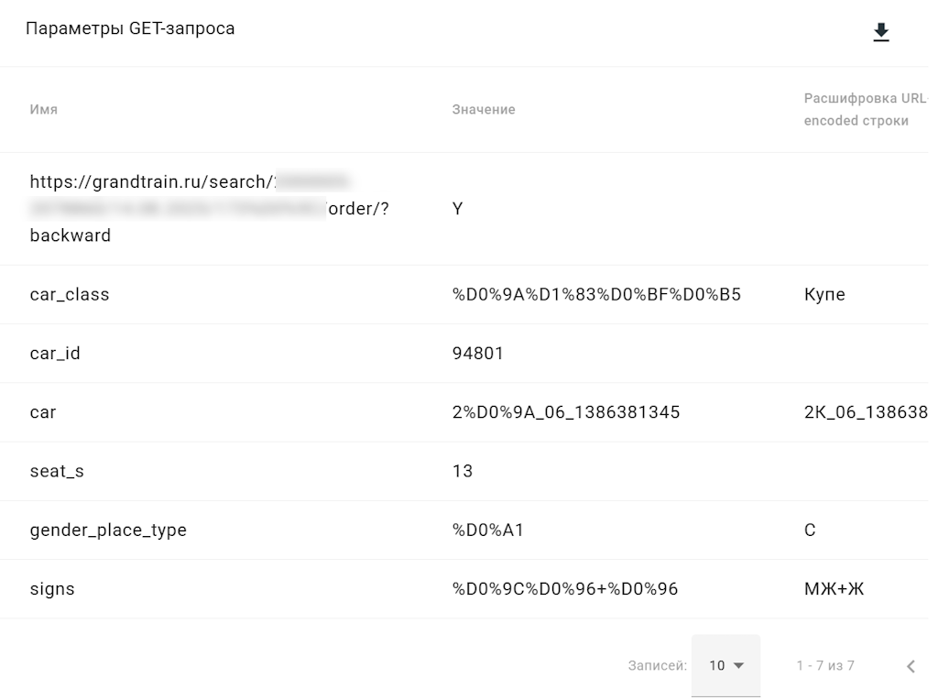Click the decoded value МЖ+Ж
Viewport: 938px width, 700px height.
coord(834,589)
